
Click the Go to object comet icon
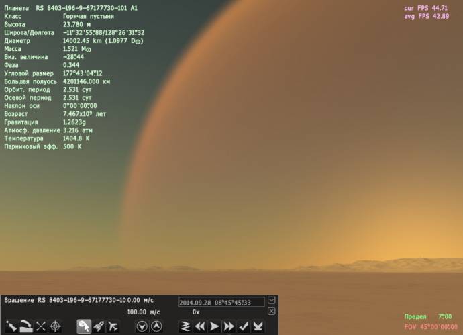click(x=11, y=326)
